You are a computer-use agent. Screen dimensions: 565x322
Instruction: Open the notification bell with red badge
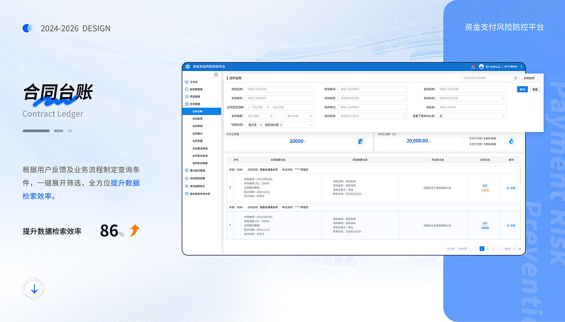tap(473, 67)
